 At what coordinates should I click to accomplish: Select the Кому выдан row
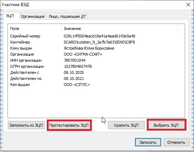[x=96, y=48]
